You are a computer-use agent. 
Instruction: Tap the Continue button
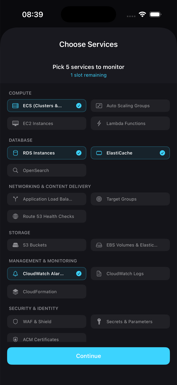[88, 356]
